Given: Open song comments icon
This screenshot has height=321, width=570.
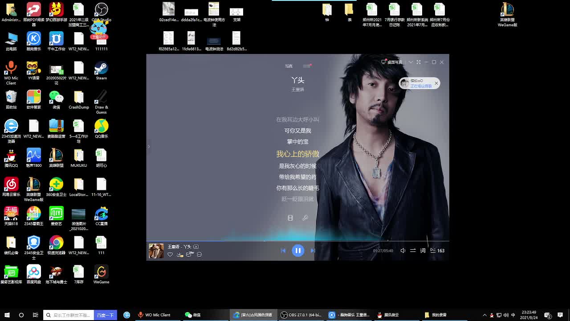Looking at the screenshot, I should click(x=189, y=254).
